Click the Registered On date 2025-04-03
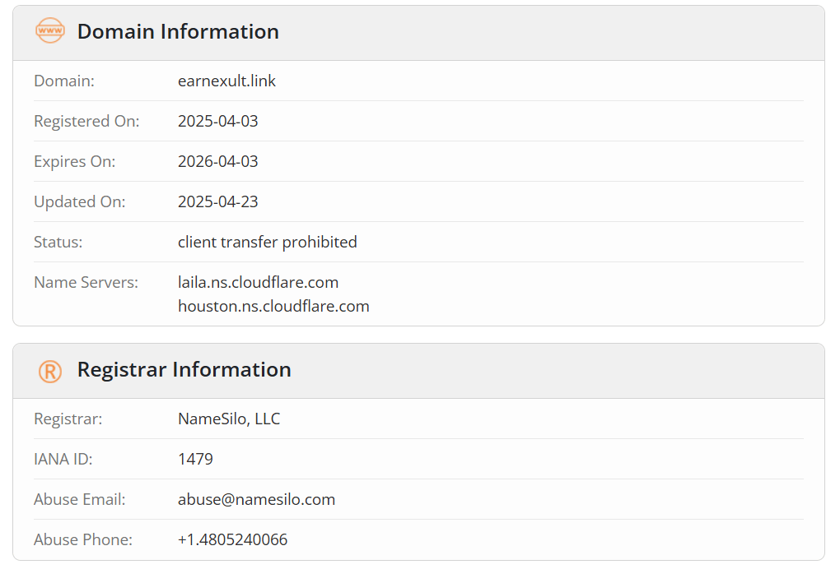The height and width of the screenshot is (569, 840). 218,121
